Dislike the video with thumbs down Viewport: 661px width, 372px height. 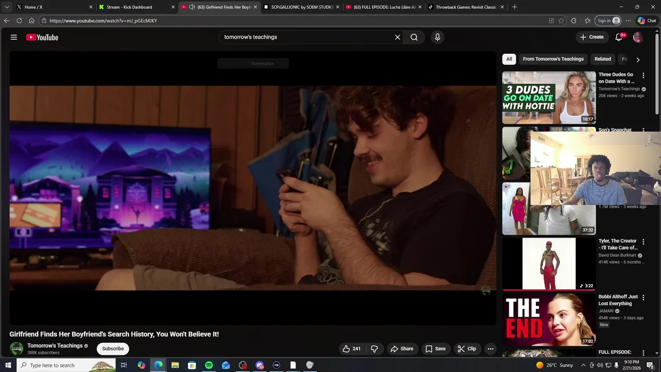pos(374,349)
